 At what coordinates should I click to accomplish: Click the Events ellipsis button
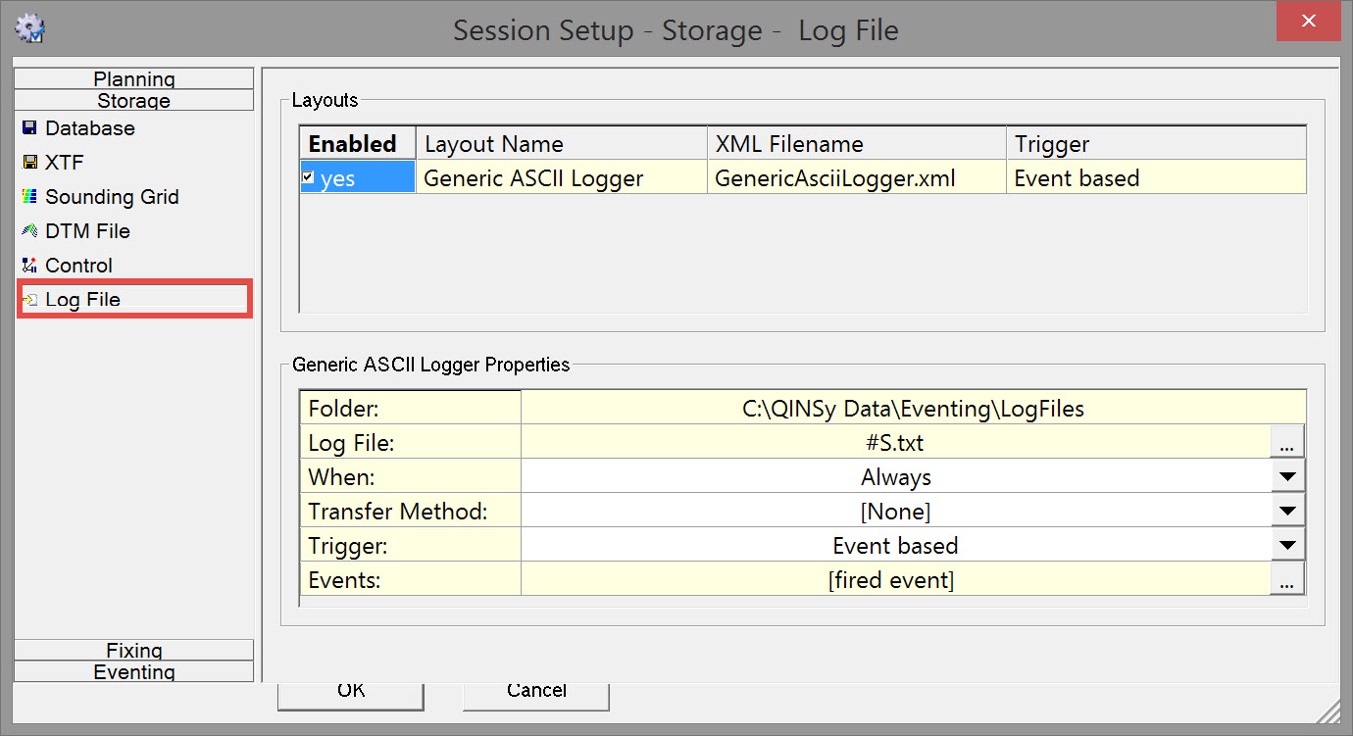[x=1287, y=580]
